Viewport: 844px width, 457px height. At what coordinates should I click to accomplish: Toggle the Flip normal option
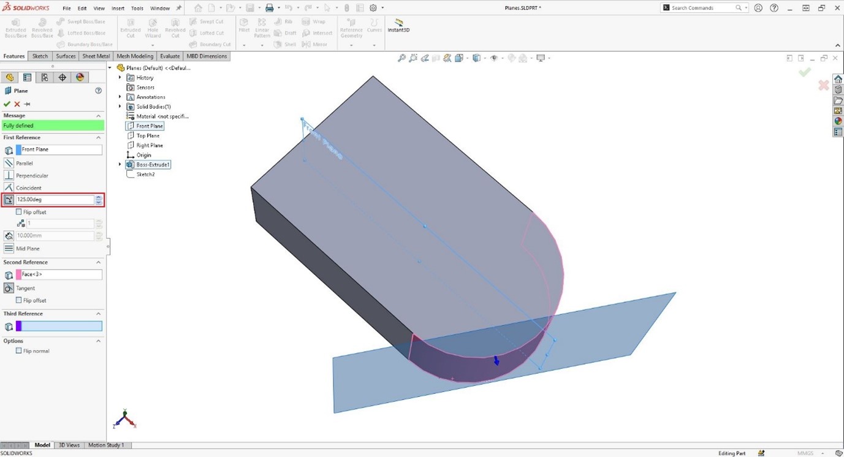[x=18, y=350]
